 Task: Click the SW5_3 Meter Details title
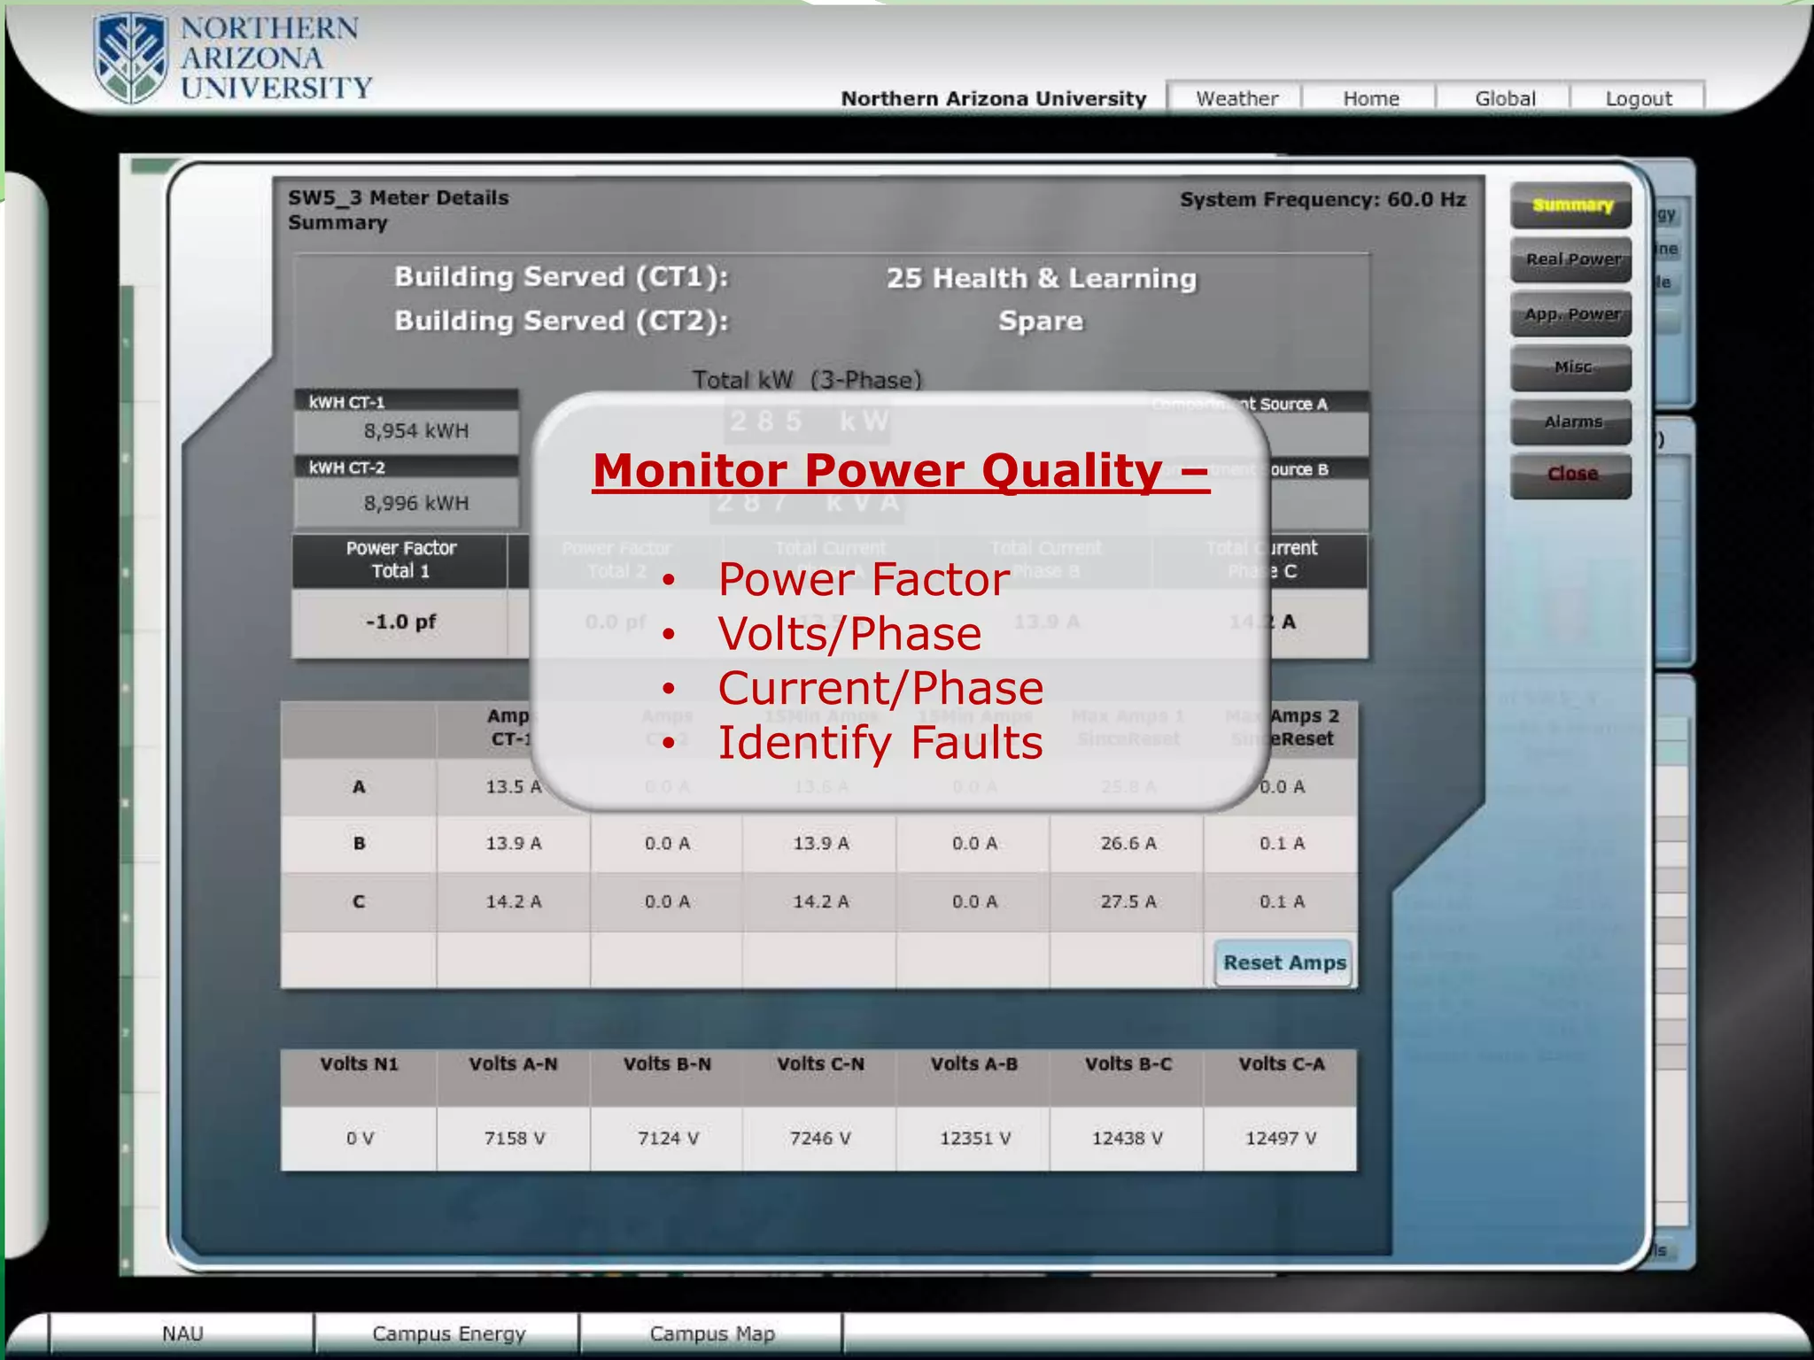coord(398,197)
